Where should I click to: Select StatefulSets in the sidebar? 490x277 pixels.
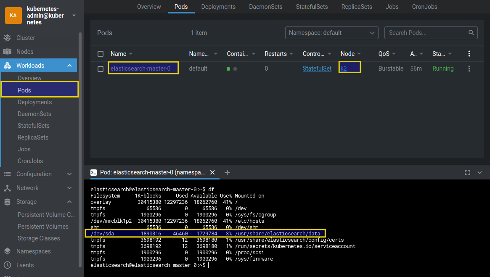[x=33, y=126]
